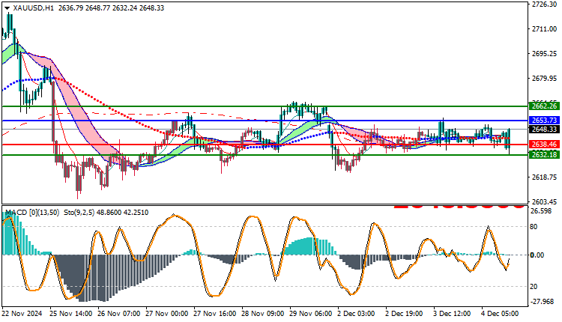The height and width of the screenshot is (322, 562).
Task: Click the 2679.95 price scale value
Action: tap(545, 78)
